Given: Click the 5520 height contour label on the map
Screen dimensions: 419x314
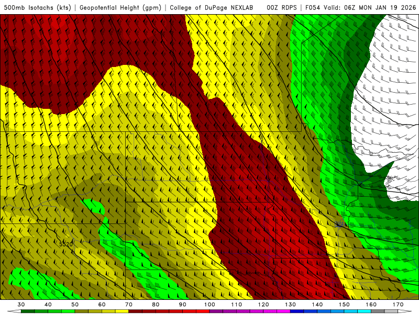Looking at the screenshot, I should 66,244.
